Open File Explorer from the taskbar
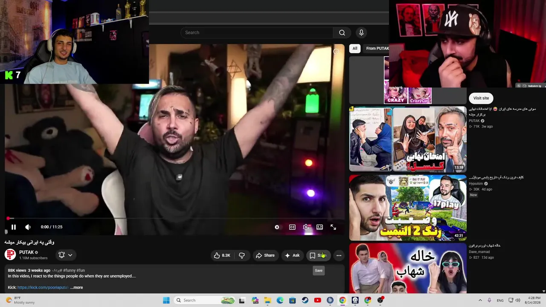The width and height of the screenshot is (546, 307). point(267,300)
